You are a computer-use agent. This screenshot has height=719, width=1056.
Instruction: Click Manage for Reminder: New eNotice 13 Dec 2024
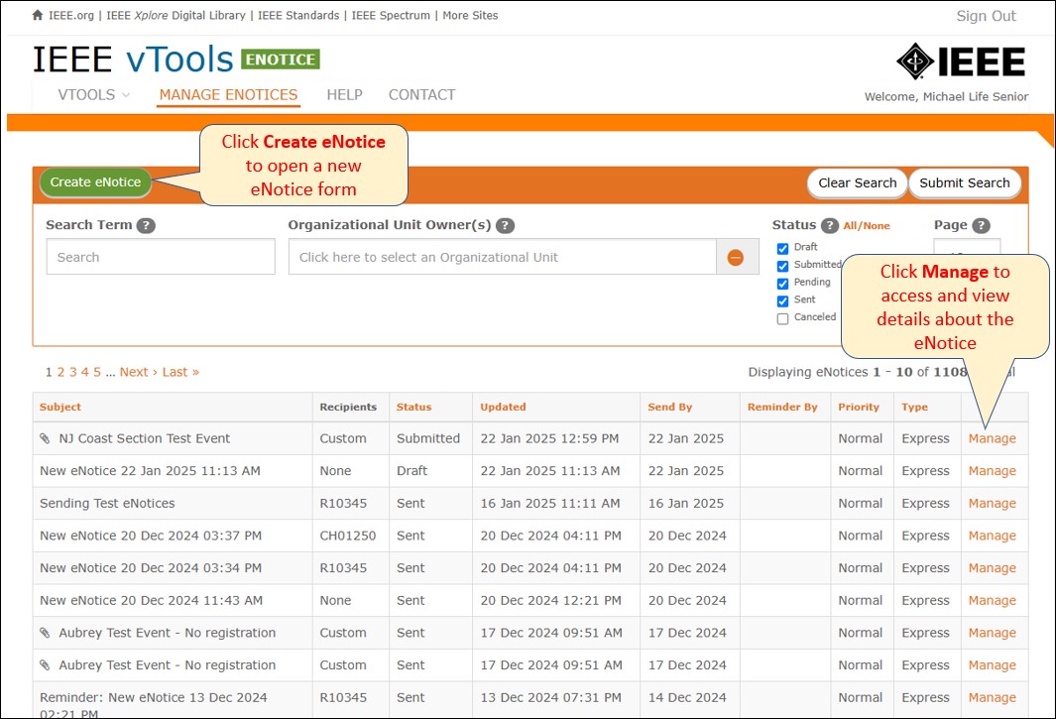(x=992, y=697)
